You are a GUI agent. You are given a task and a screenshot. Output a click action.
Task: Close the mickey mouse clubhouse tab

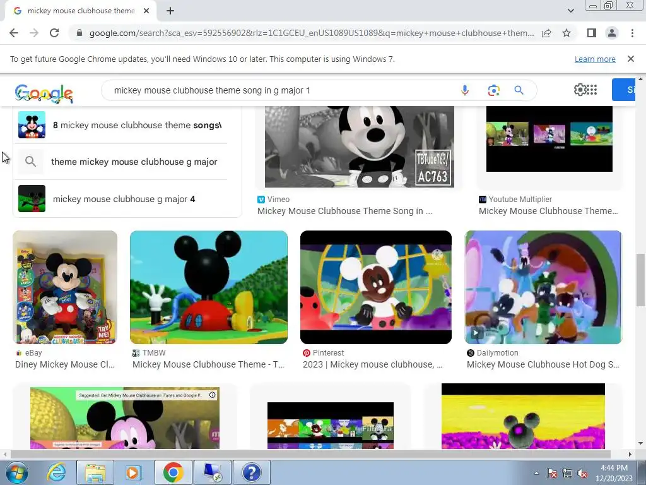pos(146,11)
